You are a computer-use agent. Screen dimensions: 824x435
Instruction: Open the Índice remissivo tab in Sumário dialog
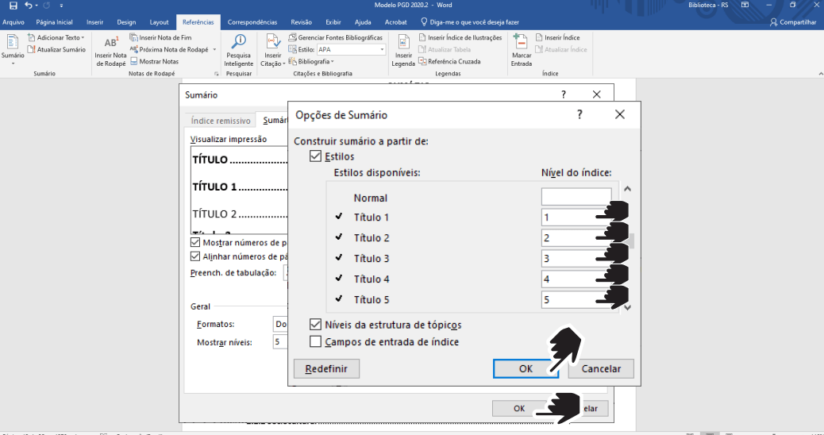tap(221, 121)
